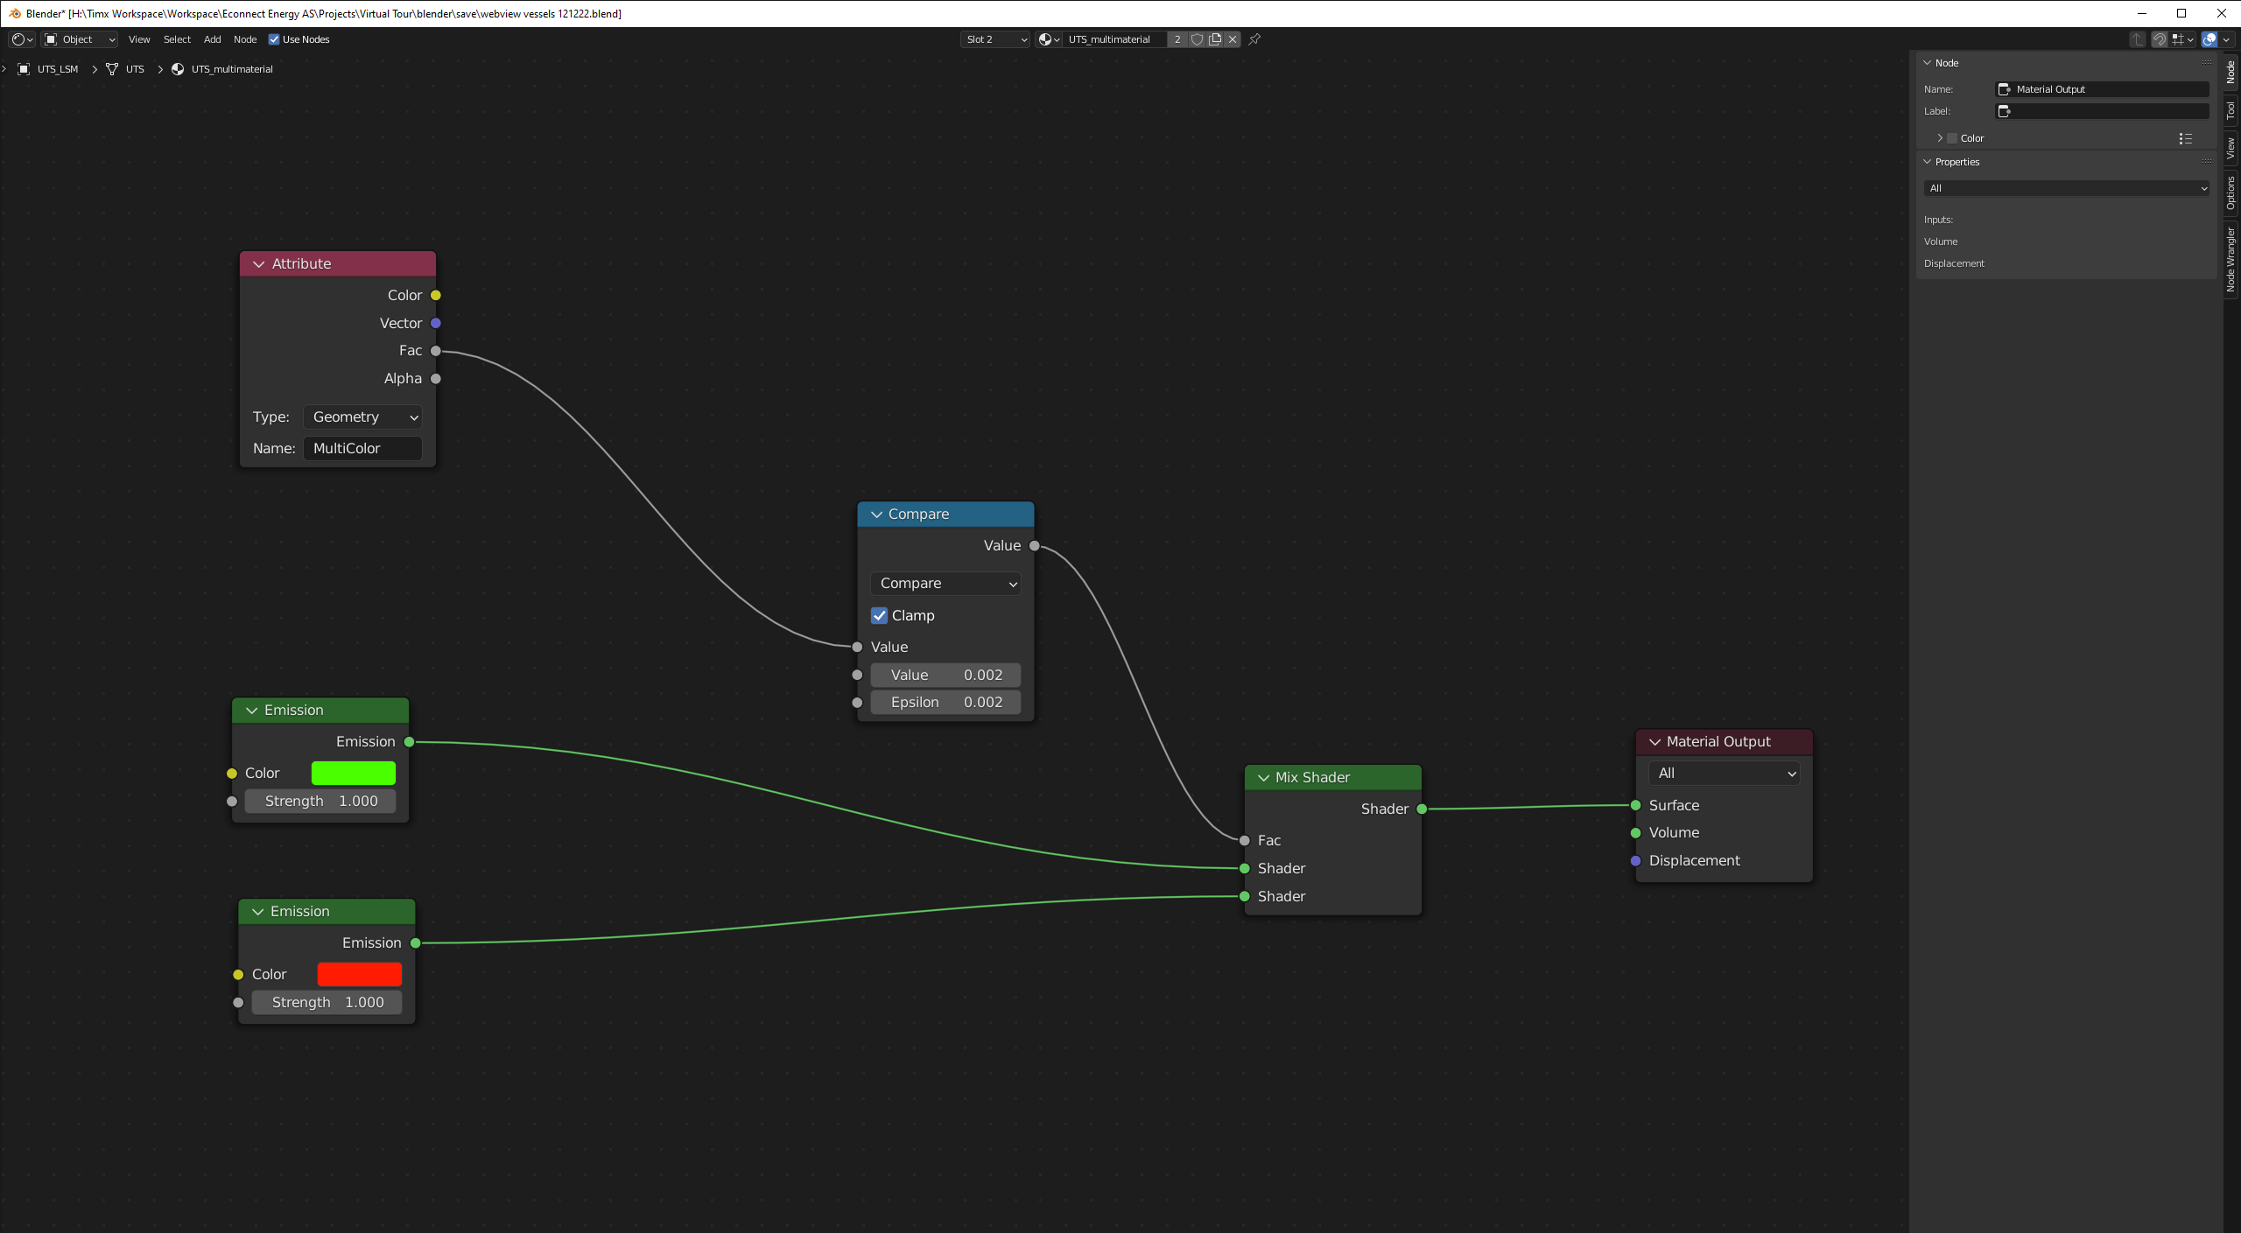Uncheck Clamp in the Compare node
2241x1233 pixels.
click(x=880, y=615)
